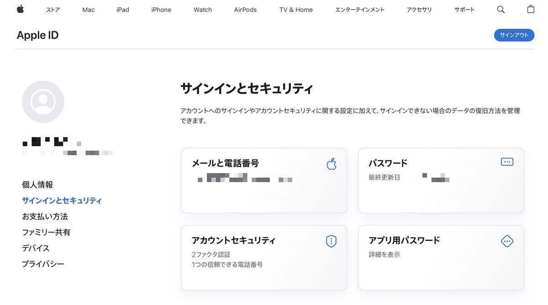Open プライバシー in the sidebar
Viewport: 548px width, 305px height.
click(x=43, y=264)
